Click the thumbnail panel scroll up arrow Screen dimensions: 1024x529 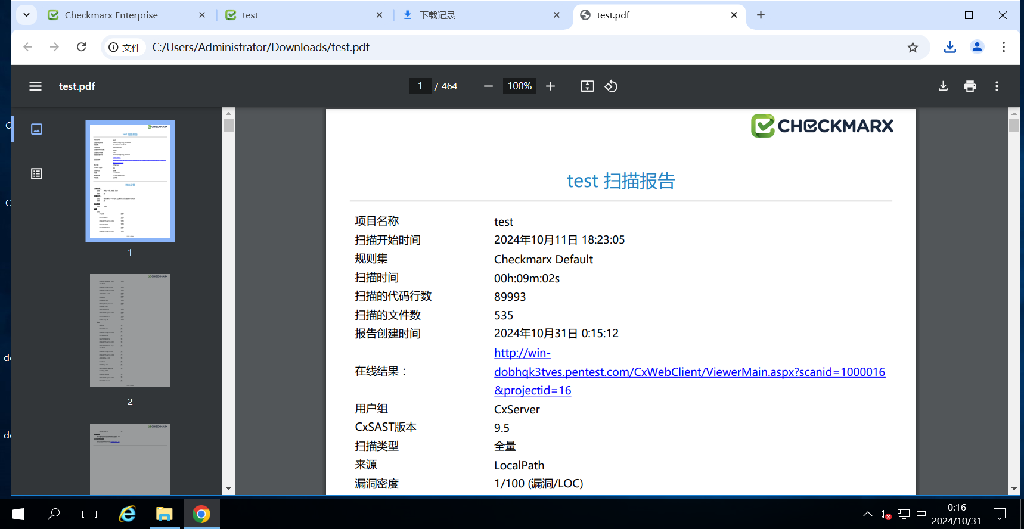click(x=228, y=113)
